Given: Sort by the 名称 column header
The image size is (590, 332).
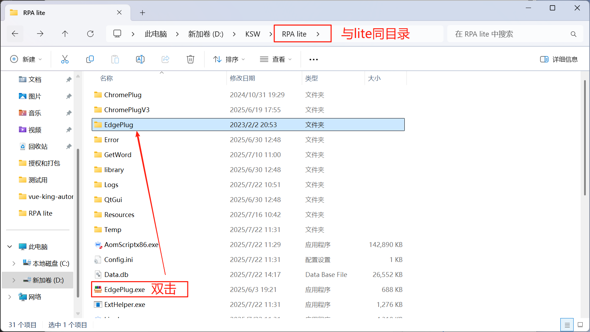Looking at the screenshot, I should [x=106, y=78].
